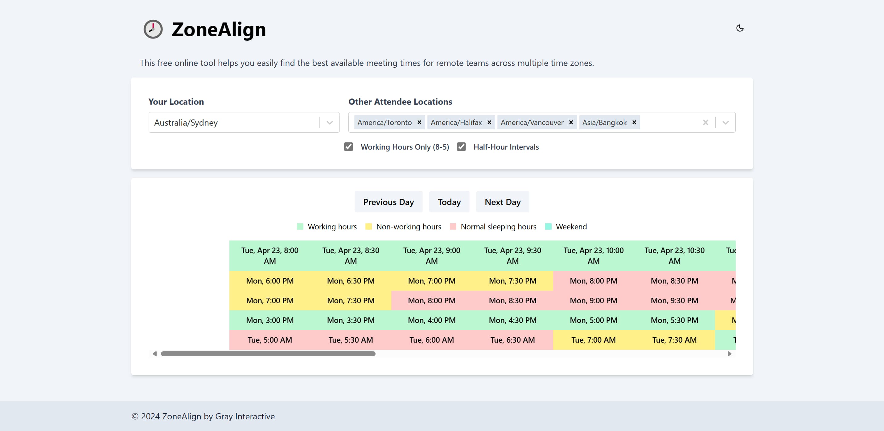884x431 pixels.
Task: Expand Your Location dropdown
Action: click(x=329, y=122)
